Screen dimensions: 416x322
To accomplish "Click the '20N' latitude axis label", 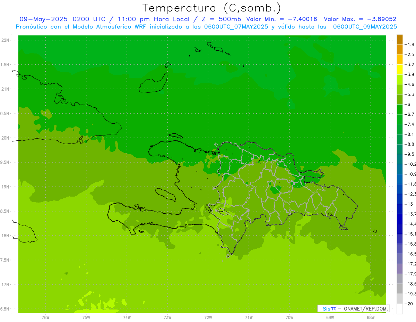I will pos(6,138).
